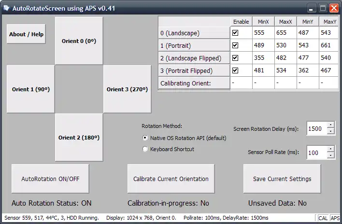The width and height of the screenshot is (342, 224).
Task: Decrease Screen Rotation Delay with down arrow
Action: 331,131
